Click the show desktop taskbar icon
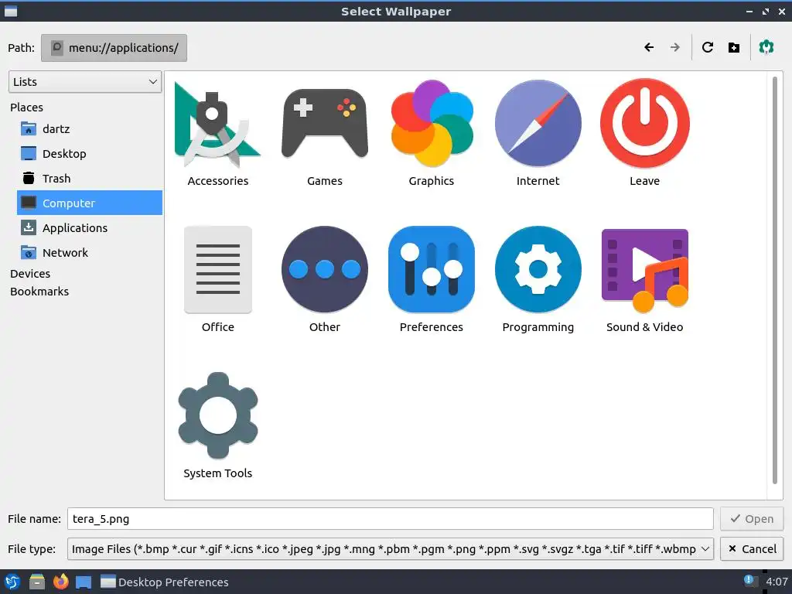Viewport: 792px width, 594px height. (x=84, y=582)
